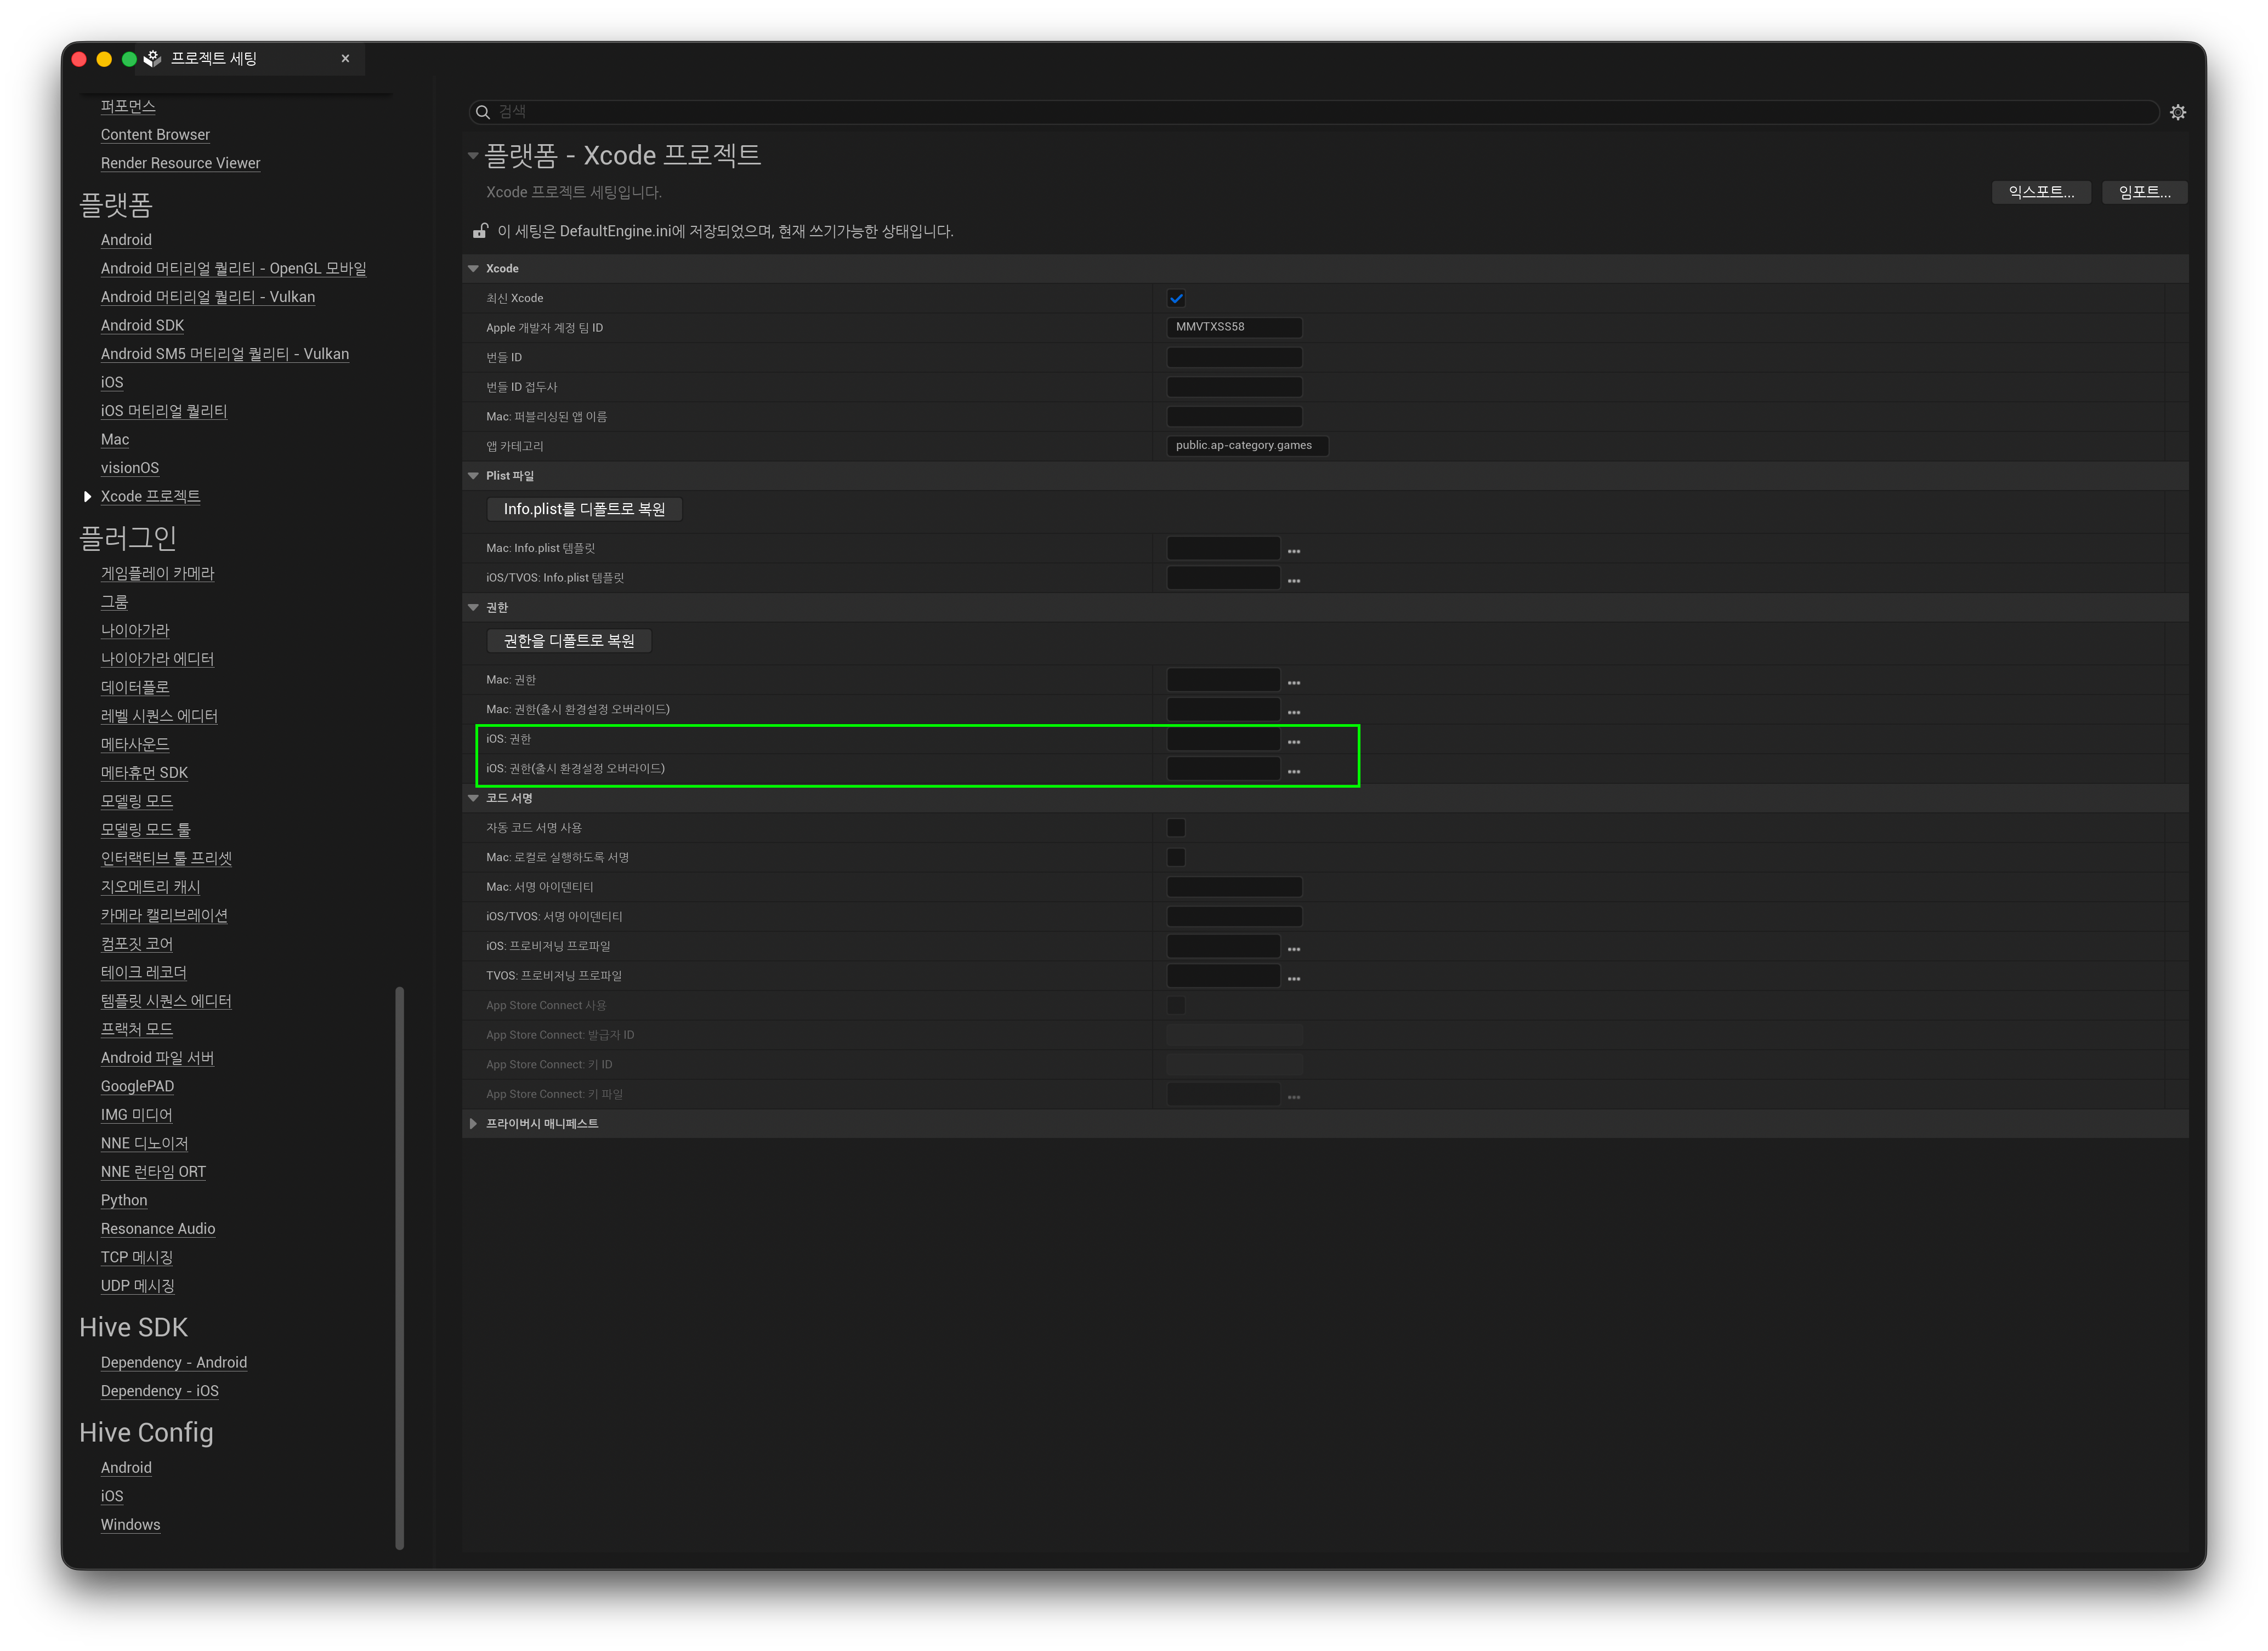Viewport: 2268px width, 1651px height.
Task: Open Hive SDK Dependency - Android
Action: pos(174,1362)
